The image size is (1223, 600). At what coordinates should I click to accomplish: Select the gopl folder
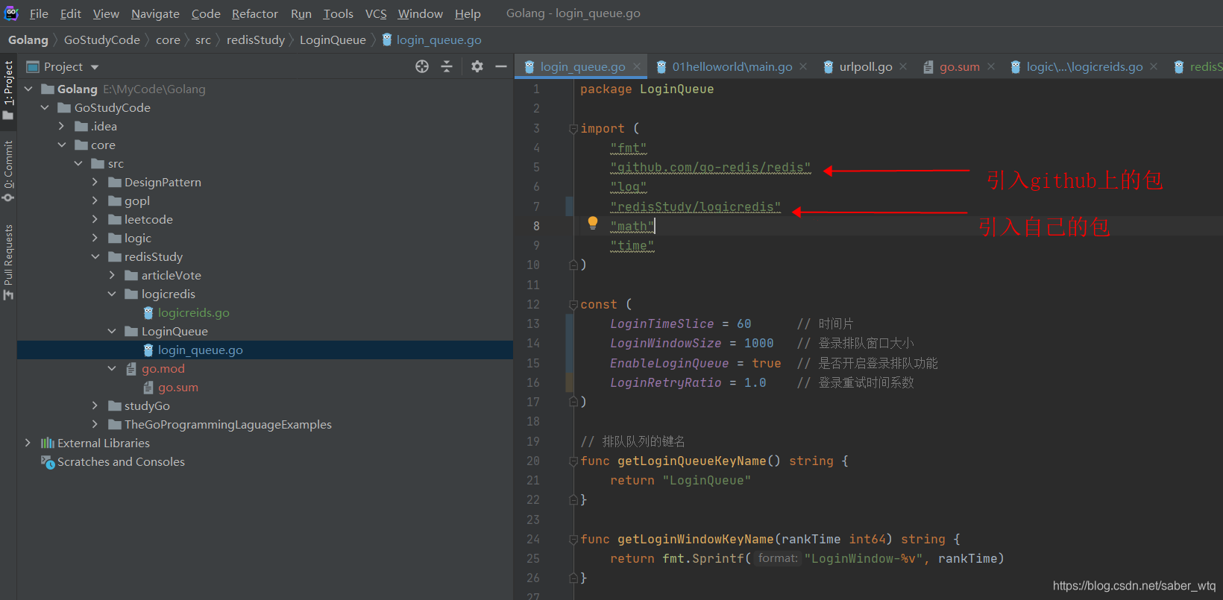(x=137, y=200)
